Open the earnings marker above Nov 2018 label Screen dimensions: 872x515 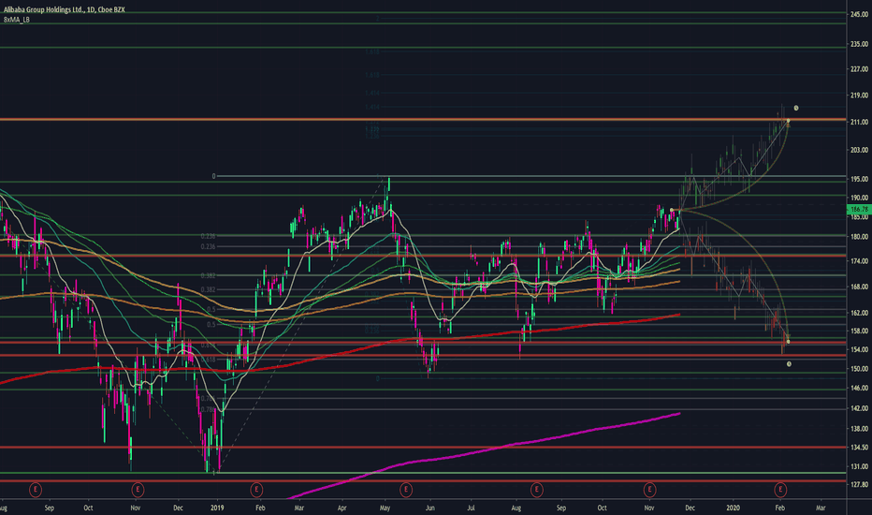tap(138, 490)
